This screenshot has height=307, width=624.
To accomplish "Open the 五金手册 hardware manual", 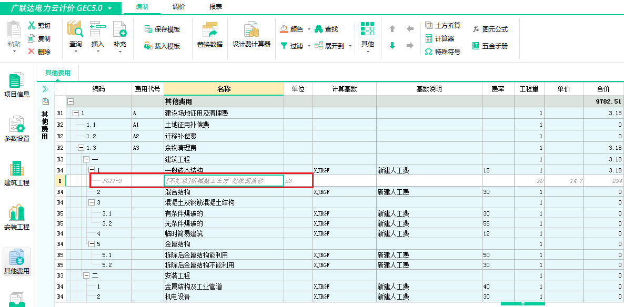I will 476,46.
